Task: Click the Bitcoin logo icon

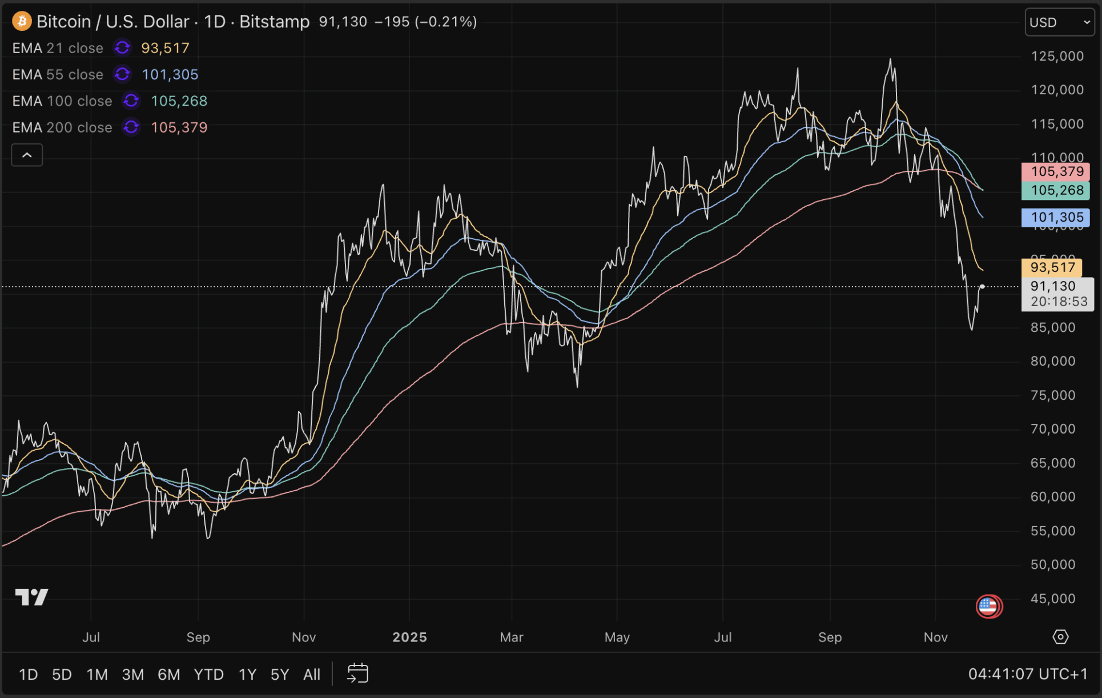Action: pyautogui.click(x=22, y=22)
